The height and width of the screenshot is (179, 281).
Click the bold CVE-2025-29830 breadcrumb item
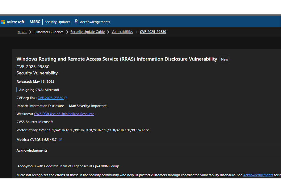coord(153,32)
